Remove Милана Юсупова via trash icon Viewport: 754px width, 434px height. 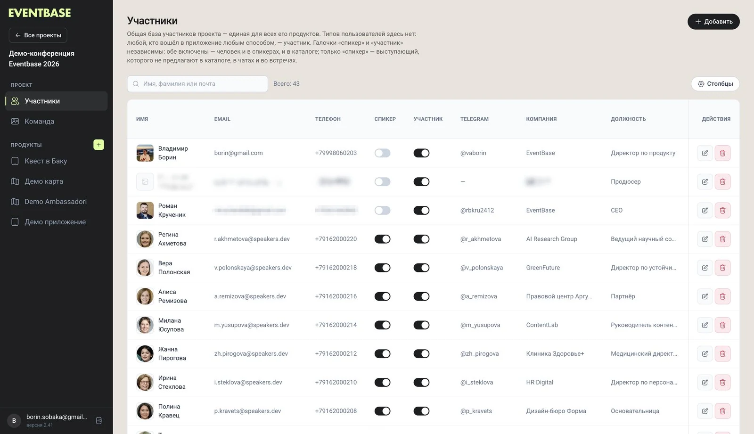pos(722,325)
